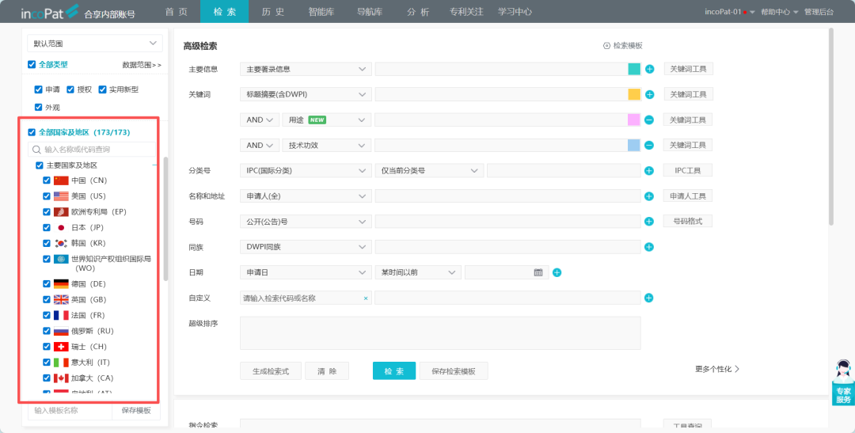This screenshot has height=433, width=855.
Task: Open 导航库 tab
Action: point(369,11)
